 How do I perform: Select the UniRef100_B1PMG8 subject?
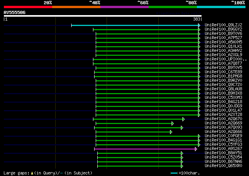click(x=223, y=76)
